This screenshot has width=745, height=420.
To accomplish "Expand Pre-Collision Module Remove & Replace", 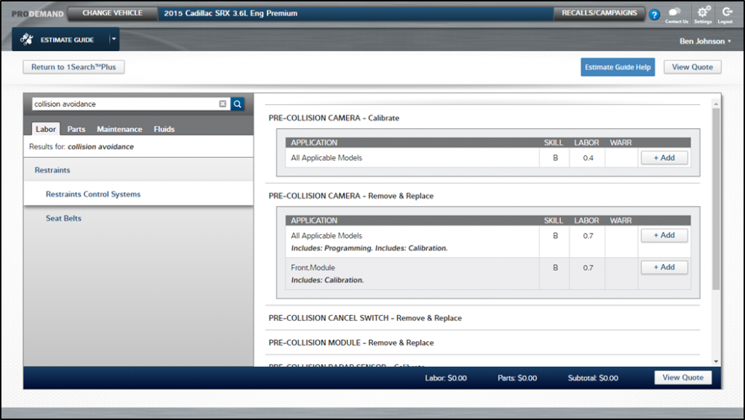I will tap(351, 343).
